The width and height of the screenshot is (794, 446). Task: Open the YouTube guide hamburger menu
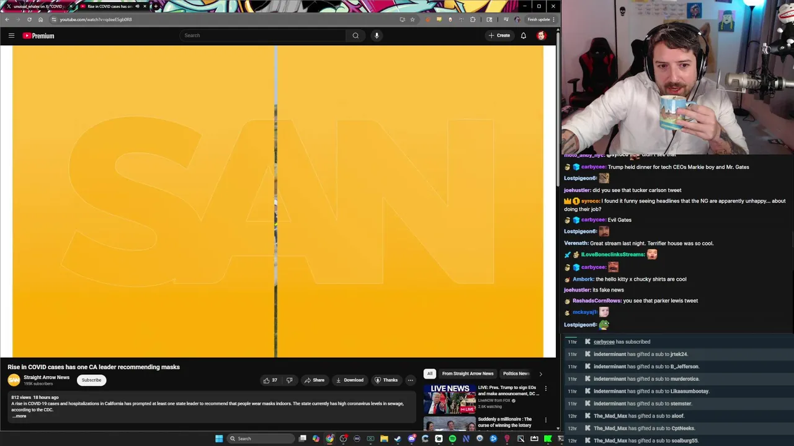point(11,35)
